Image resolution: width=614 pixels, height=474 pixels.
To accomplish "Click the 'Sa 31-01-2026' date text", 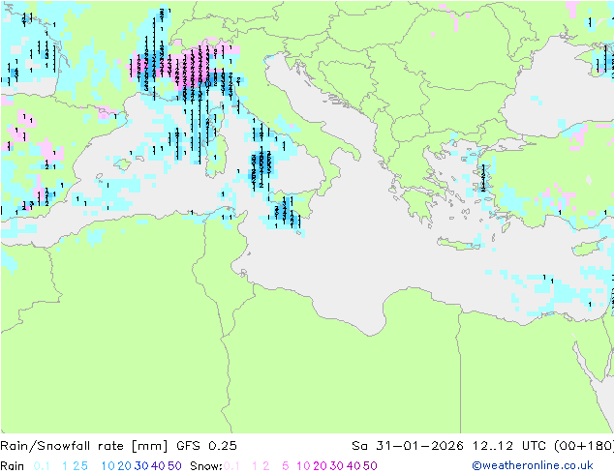I will point(408,446).
